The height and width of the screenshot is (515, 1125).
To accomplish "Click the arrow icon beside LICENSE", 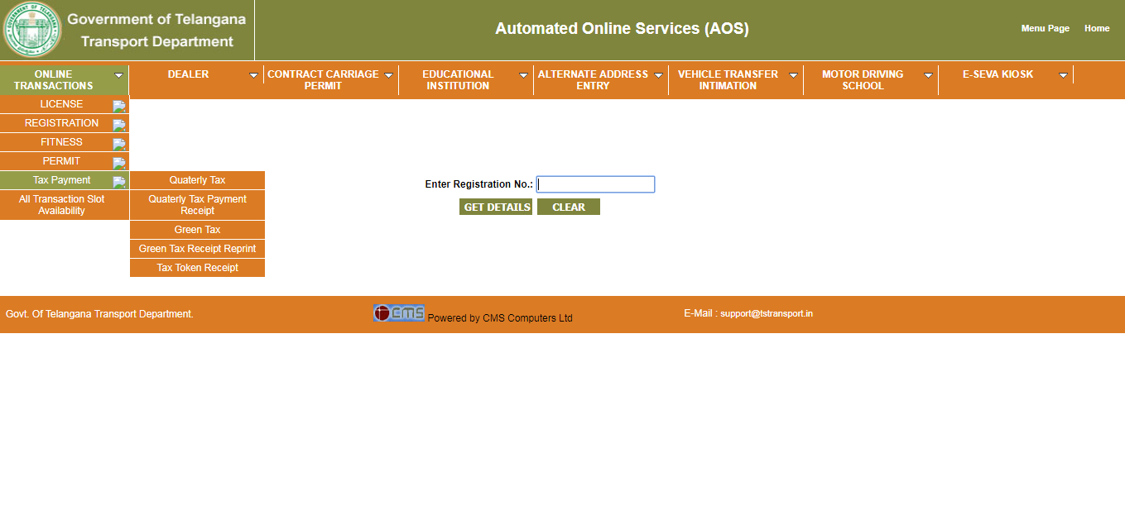I will coord(119,106).
